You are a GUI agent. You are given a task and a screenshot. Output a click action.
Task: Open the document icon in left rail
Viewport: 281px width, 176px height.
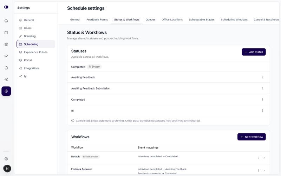click(6, 68)
